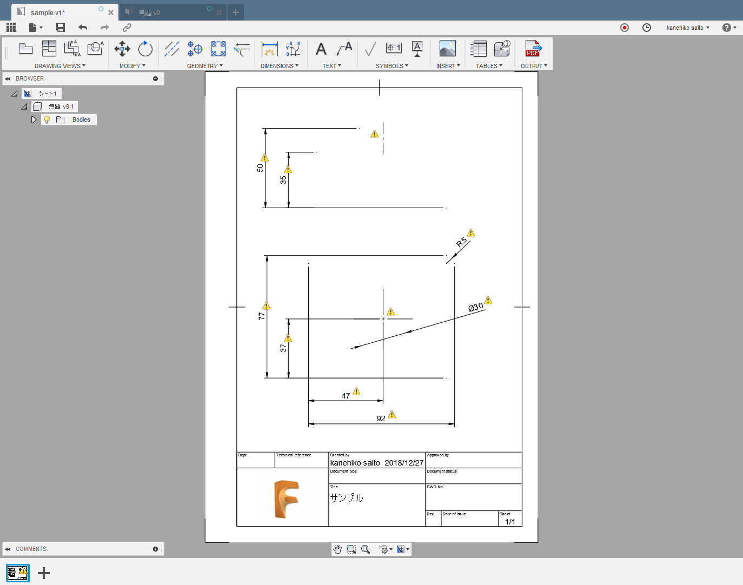
Task: Choose the Section View tool
Action: (72, 49)
